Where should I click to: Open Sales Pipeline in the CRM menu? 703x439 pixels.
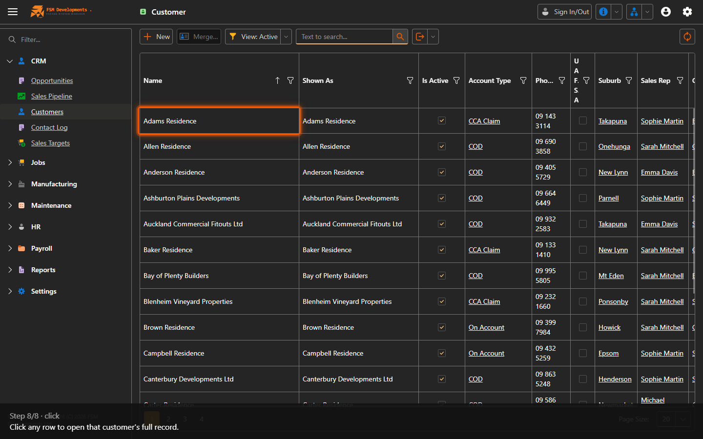click(52, 96)
